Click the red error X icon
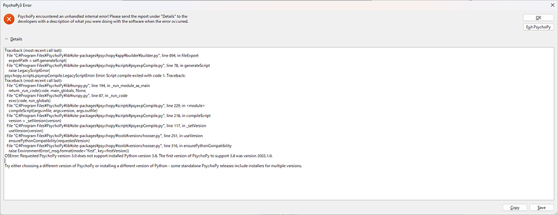This screenshot has height=215, width=558. point(9,19)
